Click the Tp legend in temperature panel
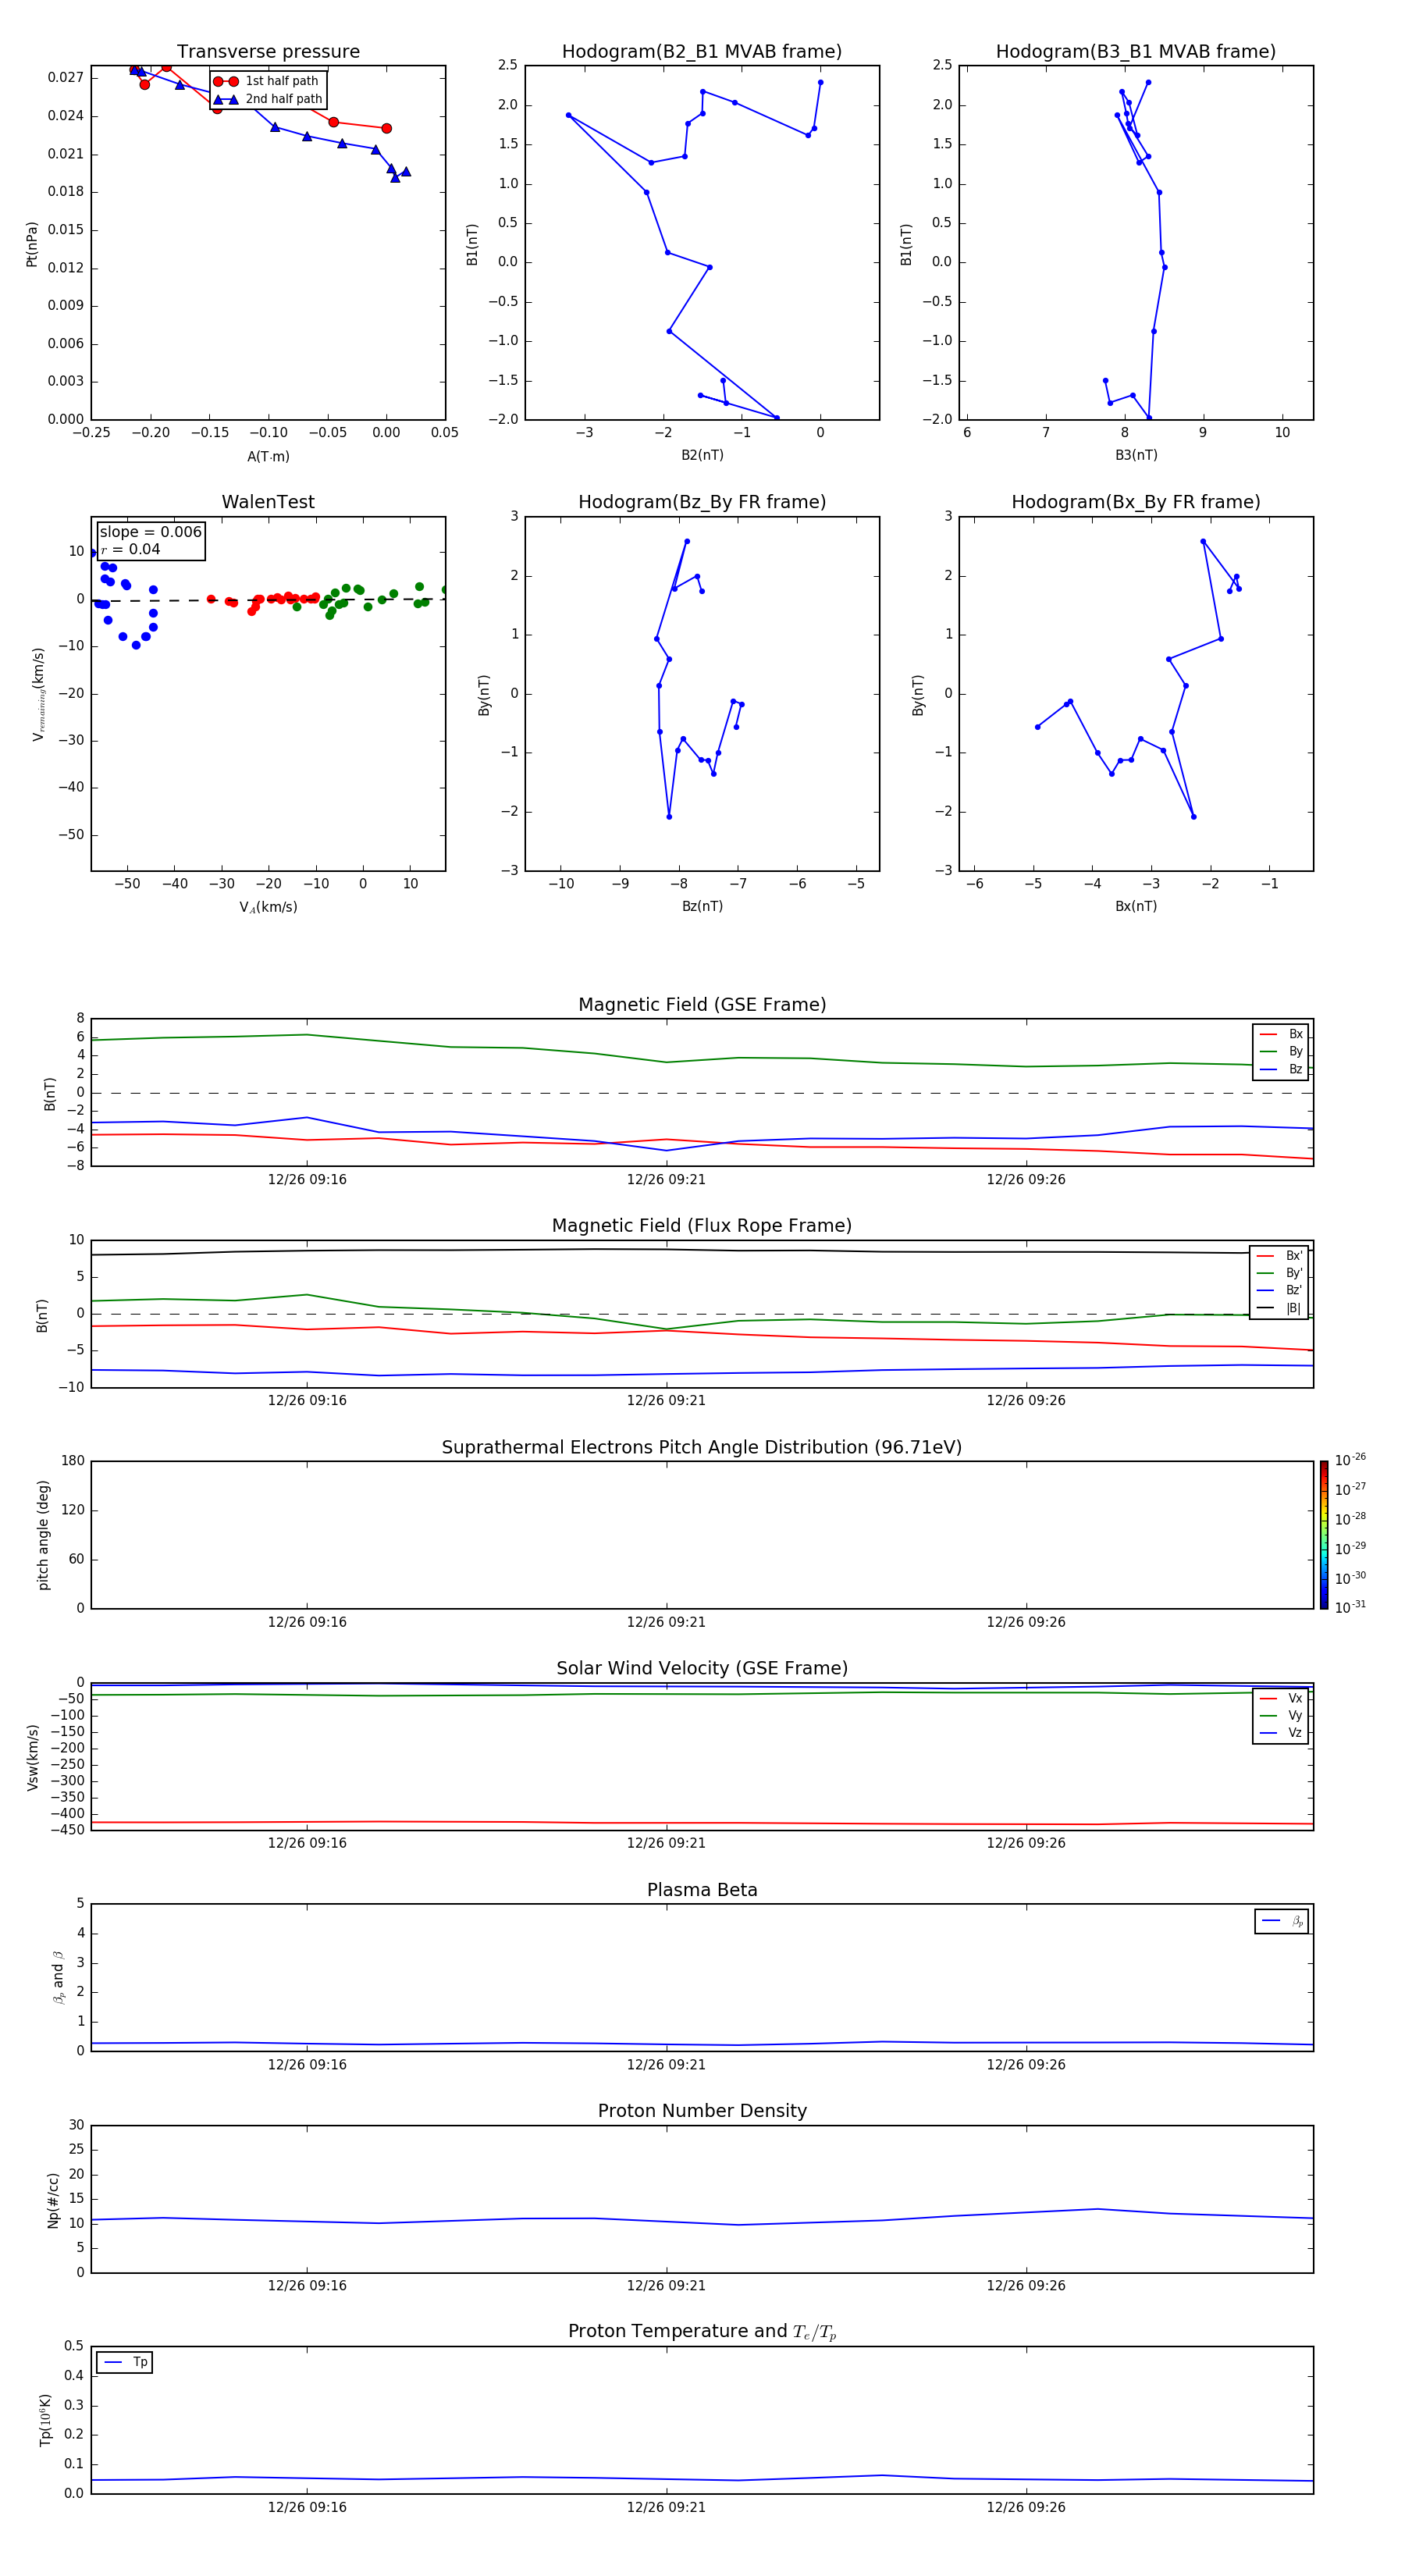 [125, 2363]
